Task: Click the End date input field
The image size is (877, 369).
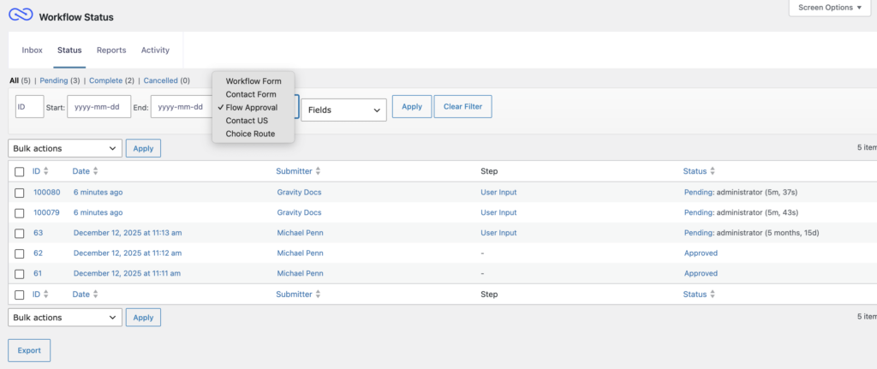Action: [x=182, y=106]
